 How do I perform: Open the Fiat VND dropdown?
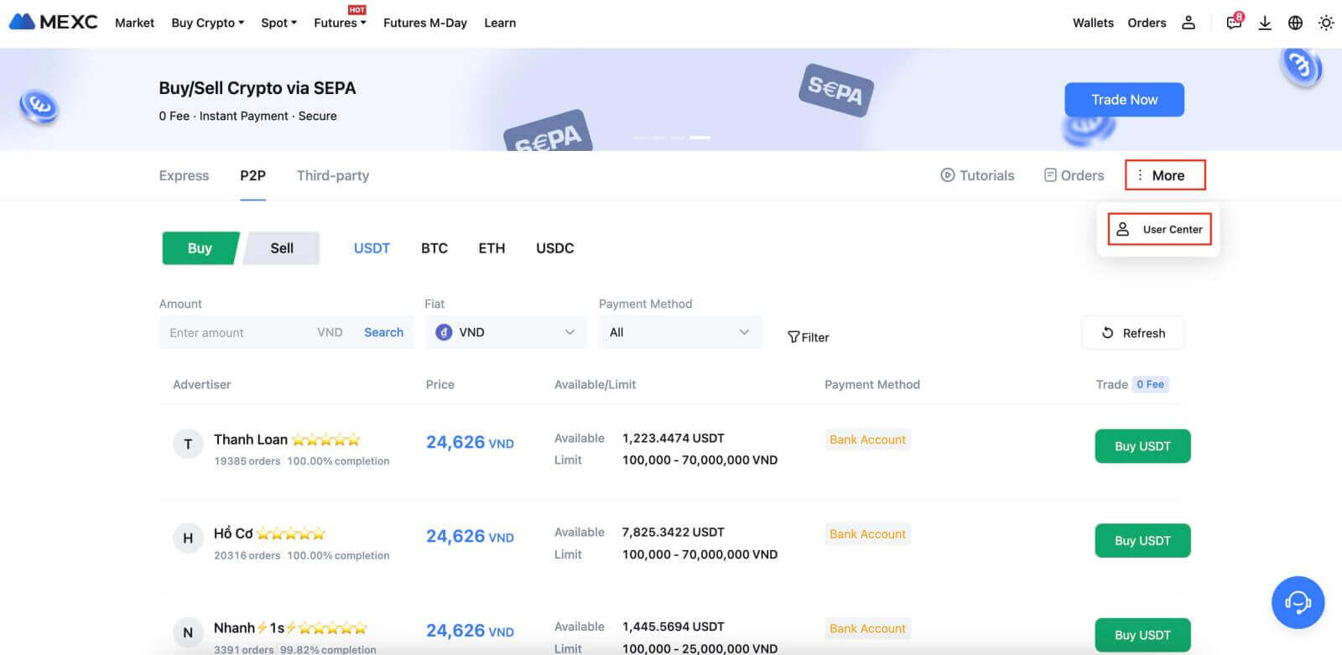(507, 332)
